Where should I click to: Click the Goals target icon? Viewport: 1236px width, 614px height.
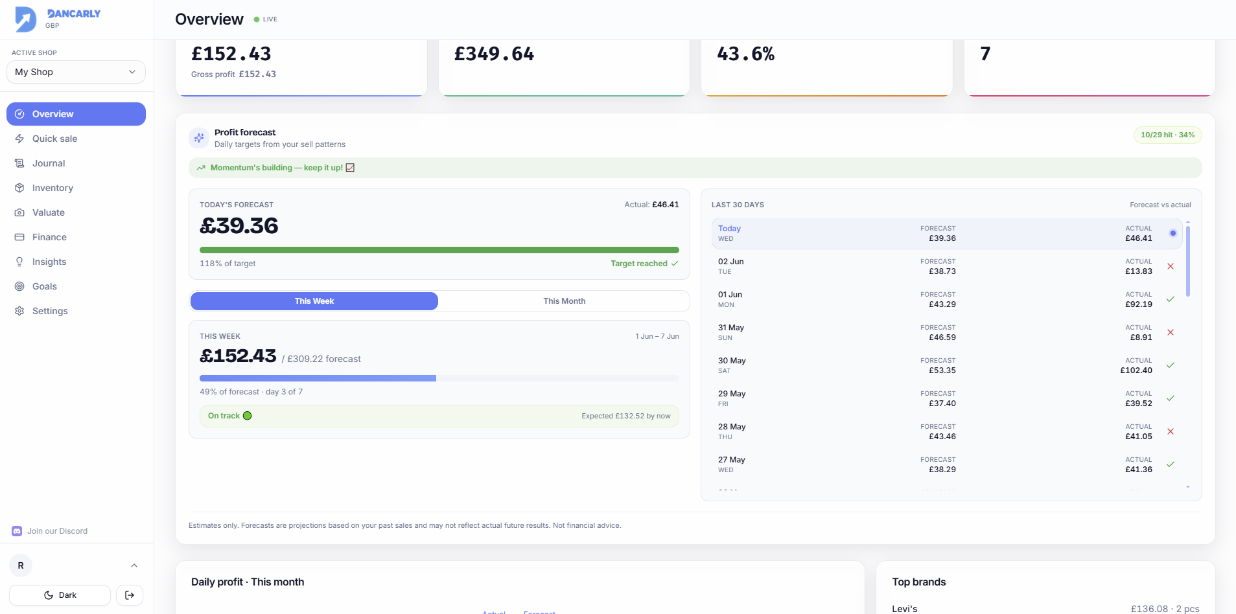pyautogui.click(x=19, y=286)
